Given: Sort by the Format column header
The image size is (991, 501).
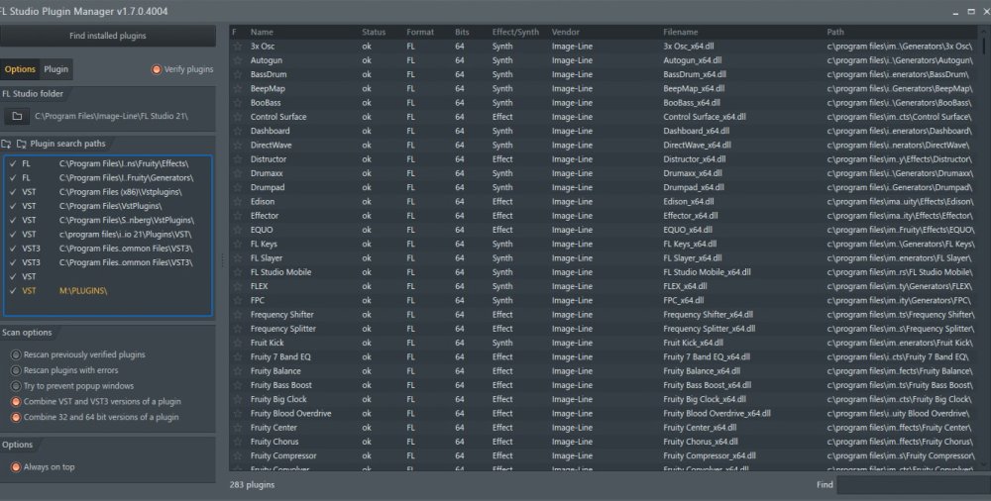Looking at the screenshot, I should tap(420, 33).
